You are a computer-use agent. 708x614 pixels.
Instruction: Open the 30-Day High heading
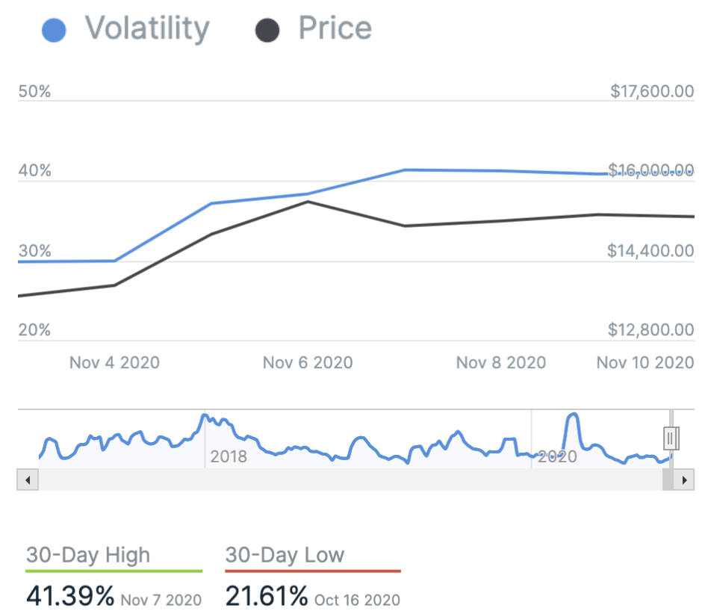(88, 555)
